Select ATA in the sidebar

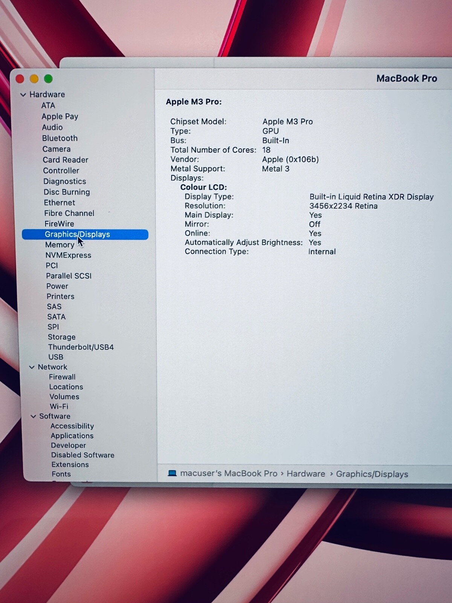point(48,106)
